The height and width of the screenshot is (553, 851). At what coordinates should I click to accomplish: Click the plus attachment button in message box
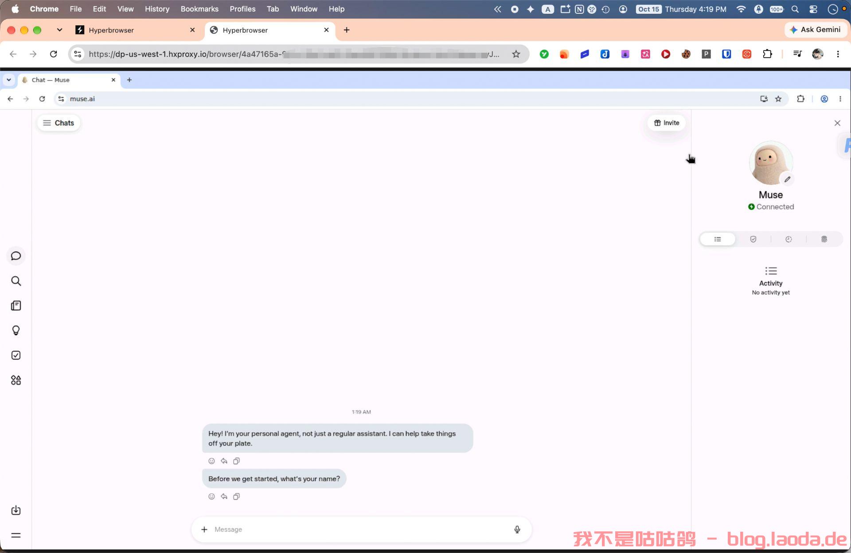tap(204, 529)
